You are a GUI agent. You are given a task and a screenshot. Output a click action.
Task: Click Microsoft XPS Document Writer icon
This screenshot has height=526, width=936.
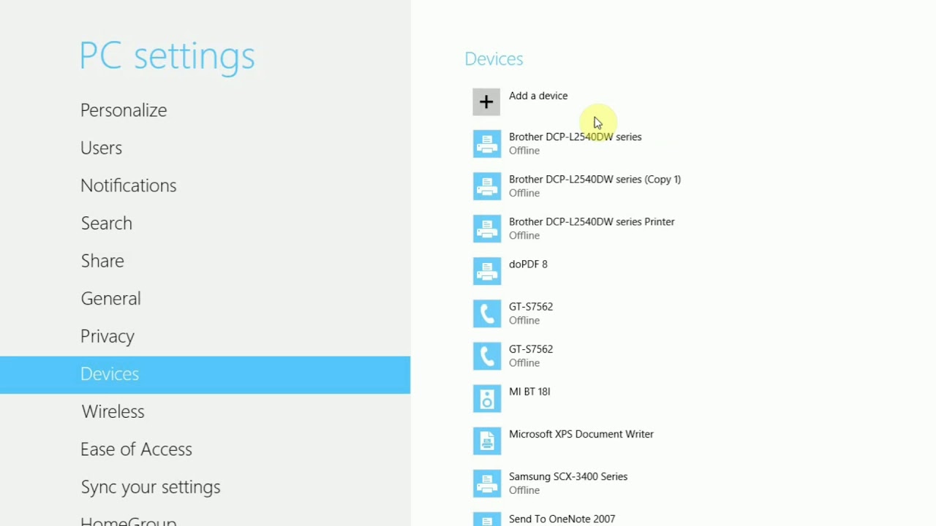click(487, 441)
